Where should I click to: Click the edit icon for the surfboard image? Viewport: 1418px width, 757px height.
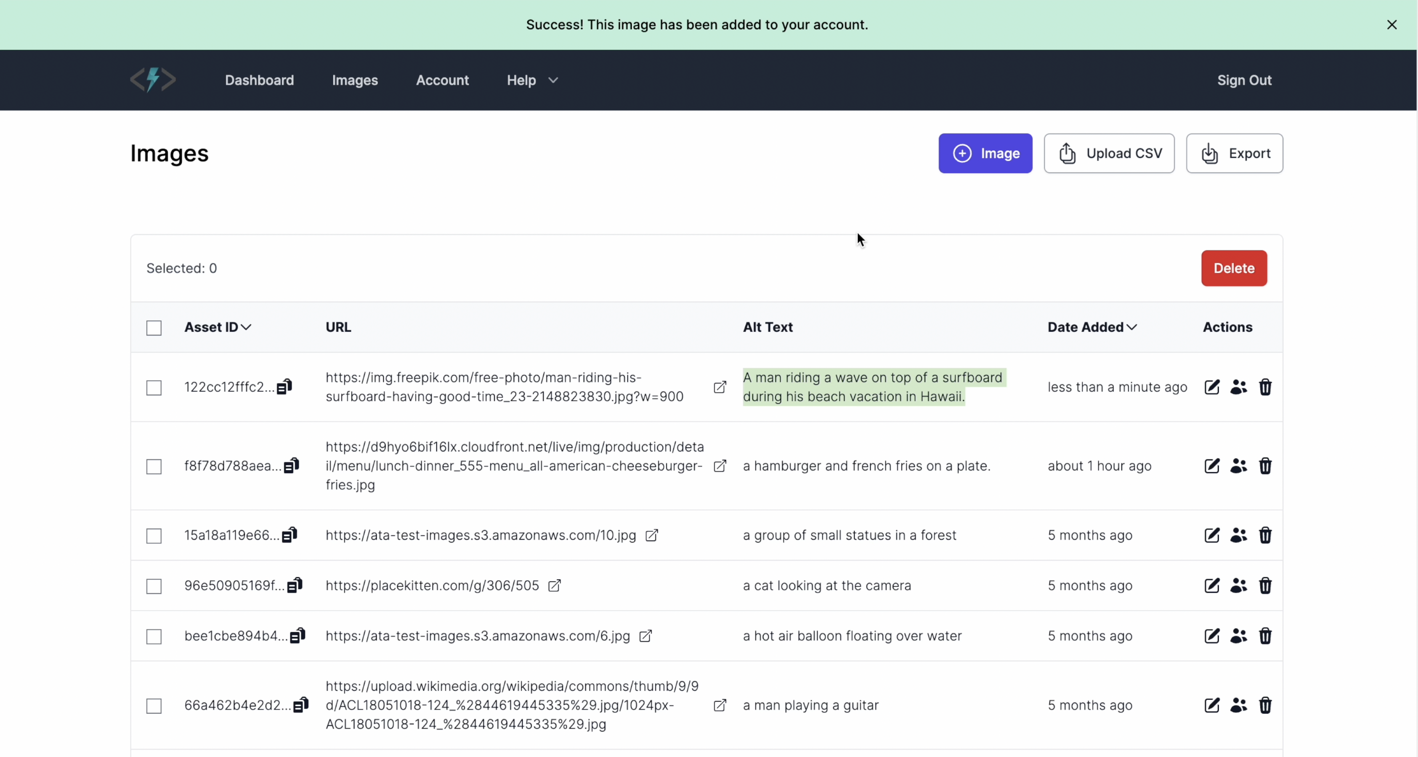pyautogui.click(x=1212, y=386)
